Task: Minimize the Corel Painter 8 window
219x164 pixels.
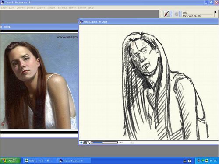Action: pyautogui.click(x=206, y=3)
